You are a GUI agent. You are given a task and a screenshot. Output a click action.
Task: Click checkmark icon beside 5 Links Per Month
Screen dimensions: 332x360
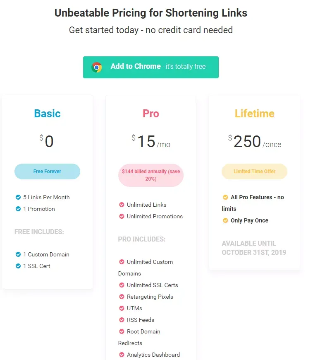[18, 197]
